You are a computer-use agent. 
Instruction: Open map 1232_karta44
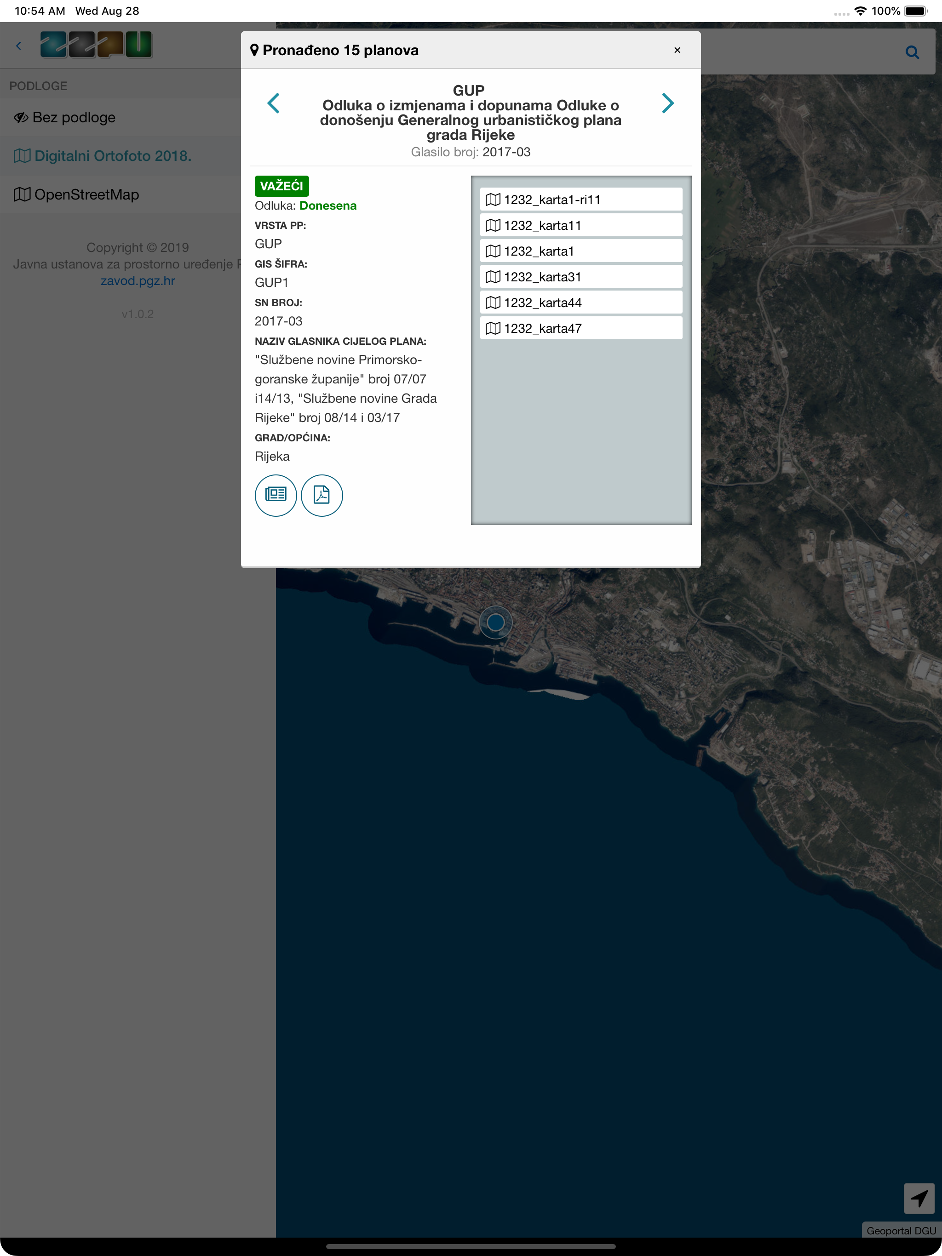(580, 303)
